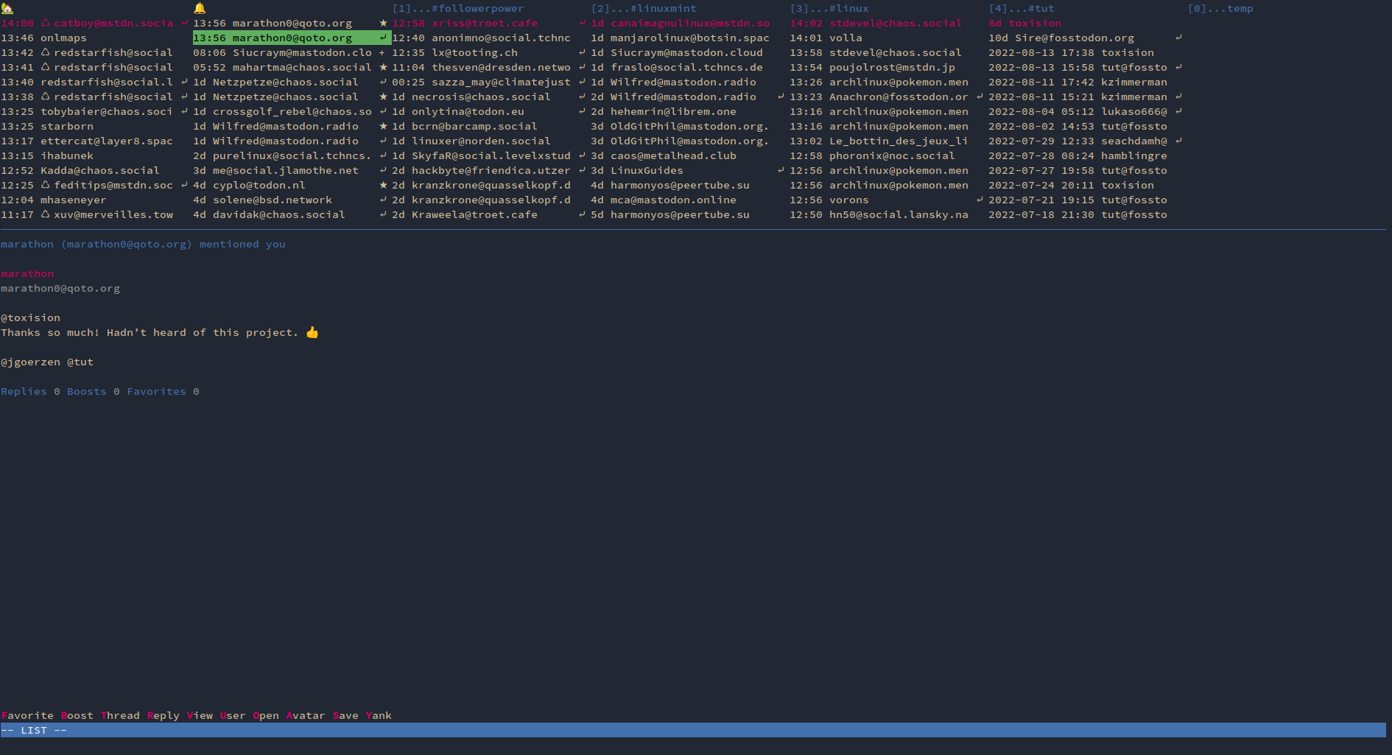Choose the Boost action in the bottom bar
This screenshot has height=755, width=1392.
(77, 715)
